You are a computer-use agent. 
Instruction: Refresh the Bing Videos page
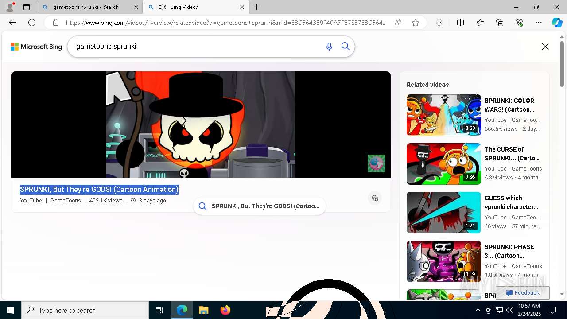click(32, 23)
